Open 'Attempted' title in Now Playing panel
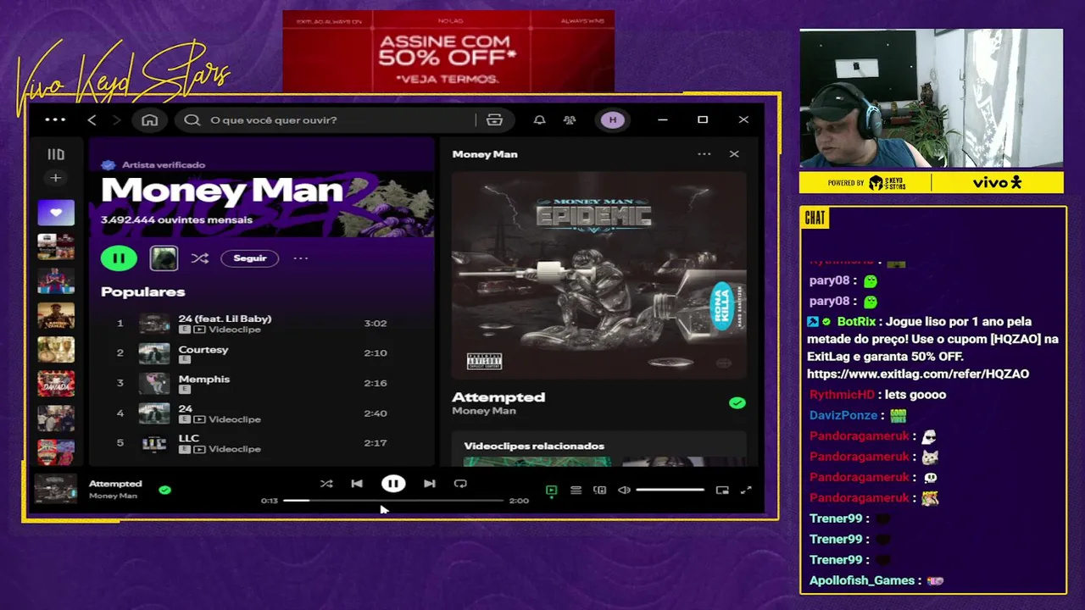Screen dimensions: 1085x610 point(498,396)
